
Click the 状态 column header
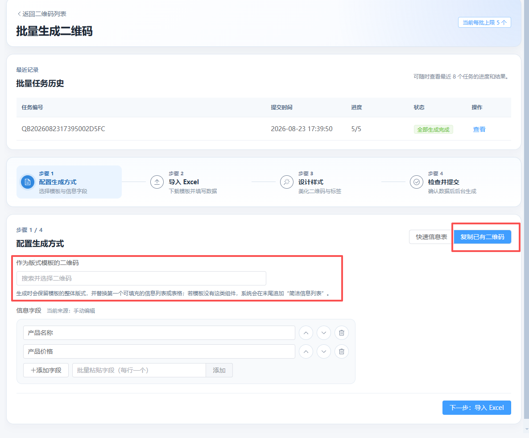(x=419, y=107)
